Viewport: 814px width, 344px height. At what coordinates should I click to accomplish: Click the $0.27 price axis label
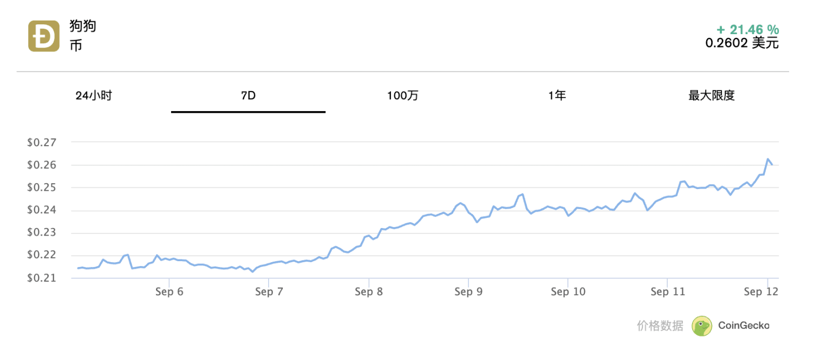coord(41,142)
